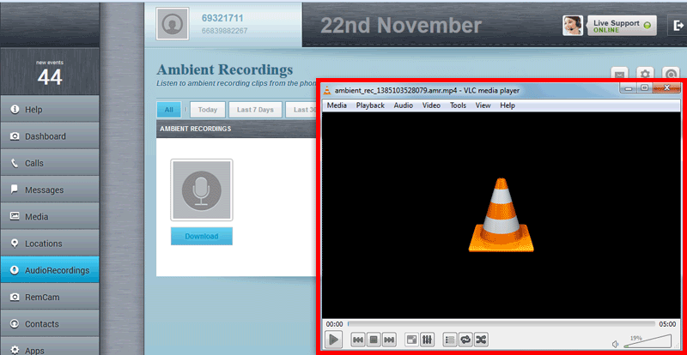Viewport: 687px width, 355px height.
Task: Click the logout arrow icon
Action: (677, 26)
